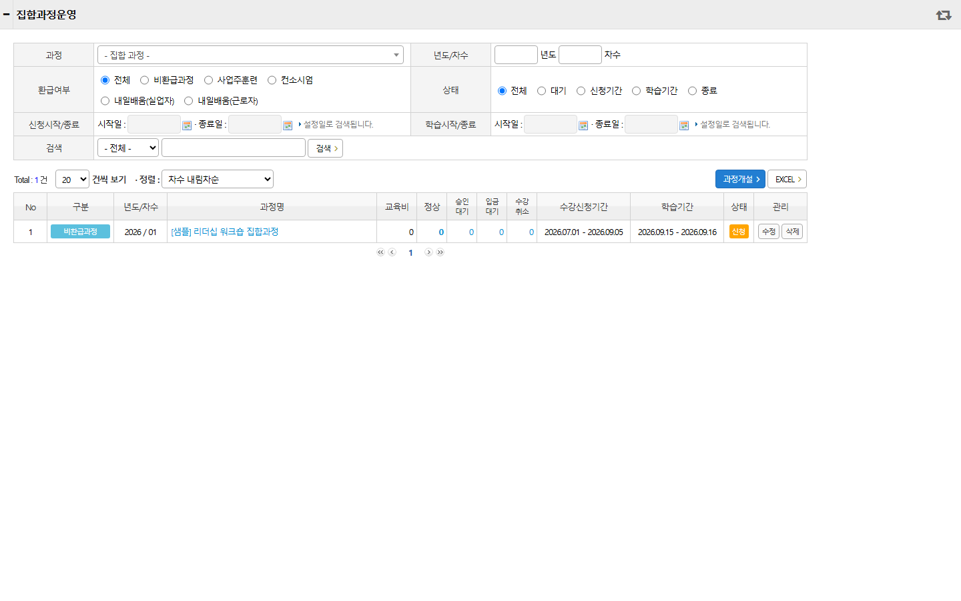This screenshot has width=961, height=601.
Task: Click the 신청 status badge
Action: pyautogui.click(x=739, y=232)
